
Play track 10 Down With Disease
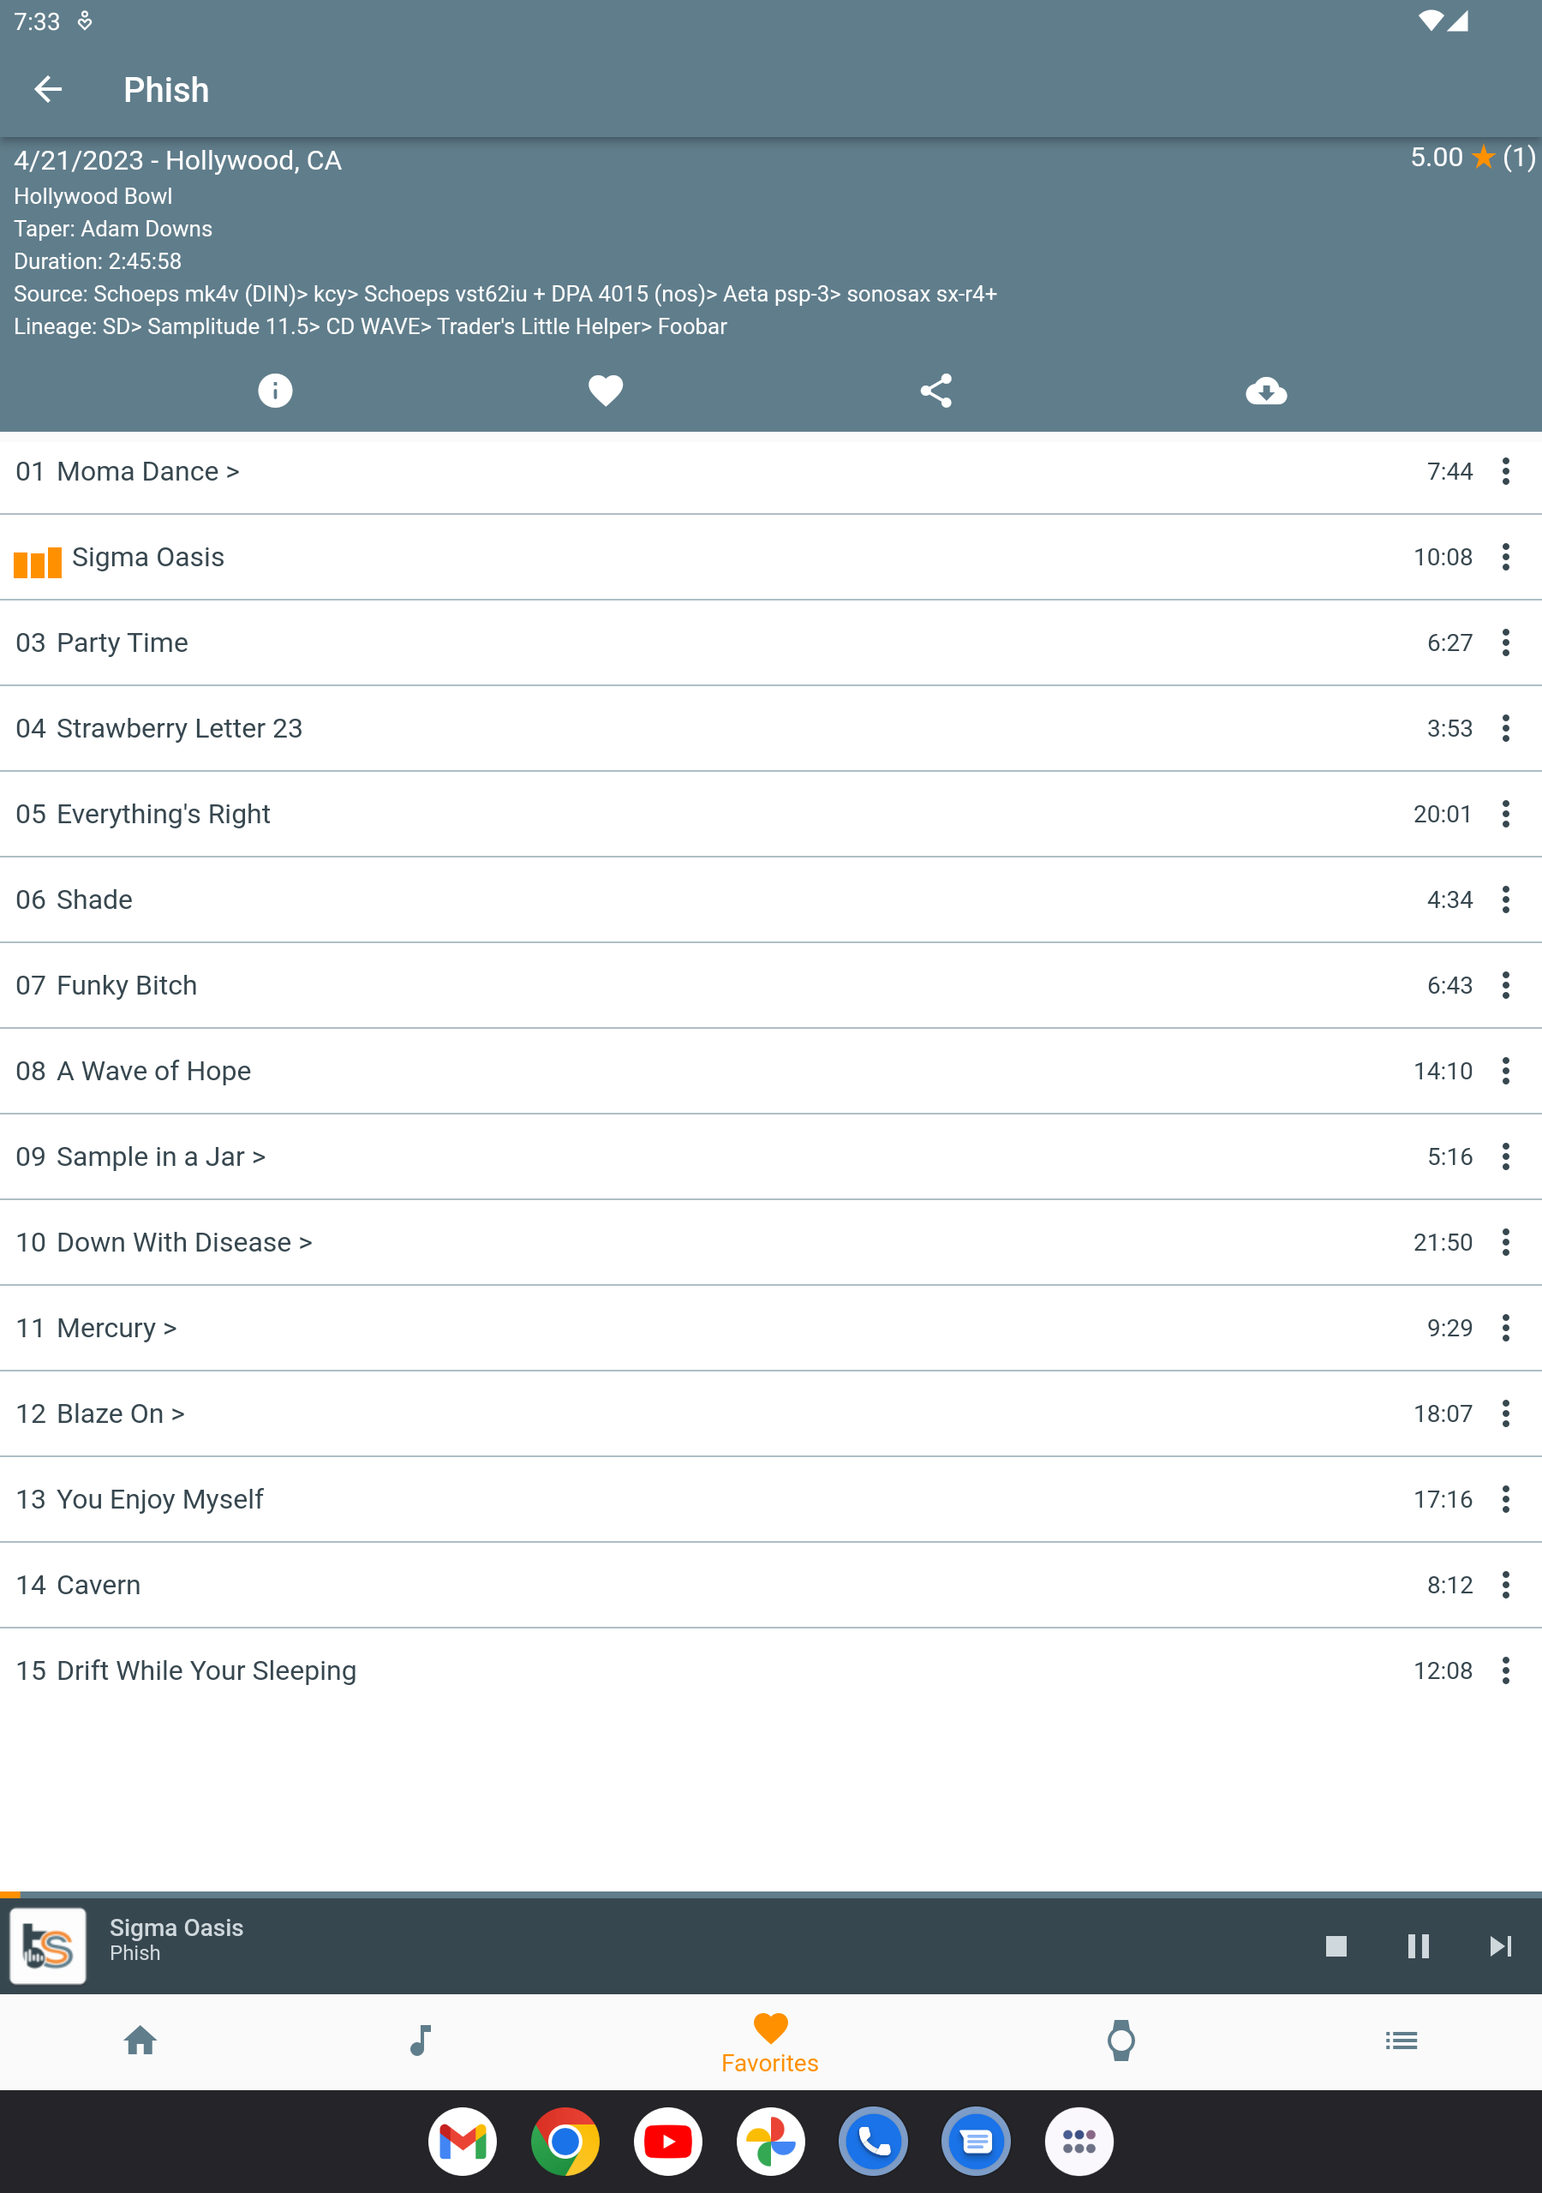(771, 1243)
